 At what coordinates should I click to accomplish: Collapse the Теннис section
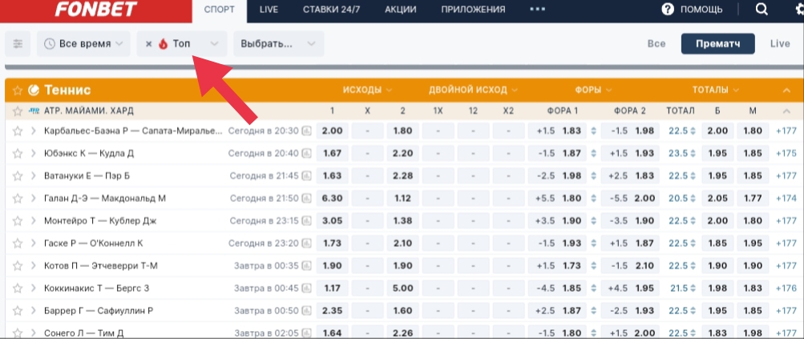tap(786, 90)
